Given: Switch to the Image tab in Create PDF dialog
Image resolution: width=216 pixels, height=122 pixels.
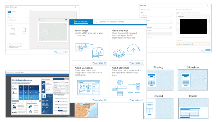Looking at the screenshot, I should [x=13, y=12].
